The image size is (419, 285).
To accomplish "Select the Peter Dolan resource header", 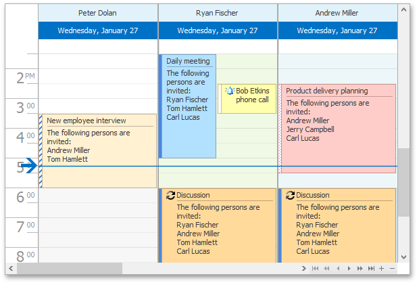I will coord(98,13).
